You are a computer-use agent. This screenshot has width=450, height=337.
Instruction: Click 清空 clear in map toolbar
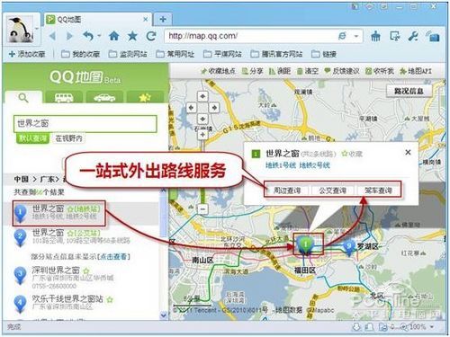tap(308, 71)
